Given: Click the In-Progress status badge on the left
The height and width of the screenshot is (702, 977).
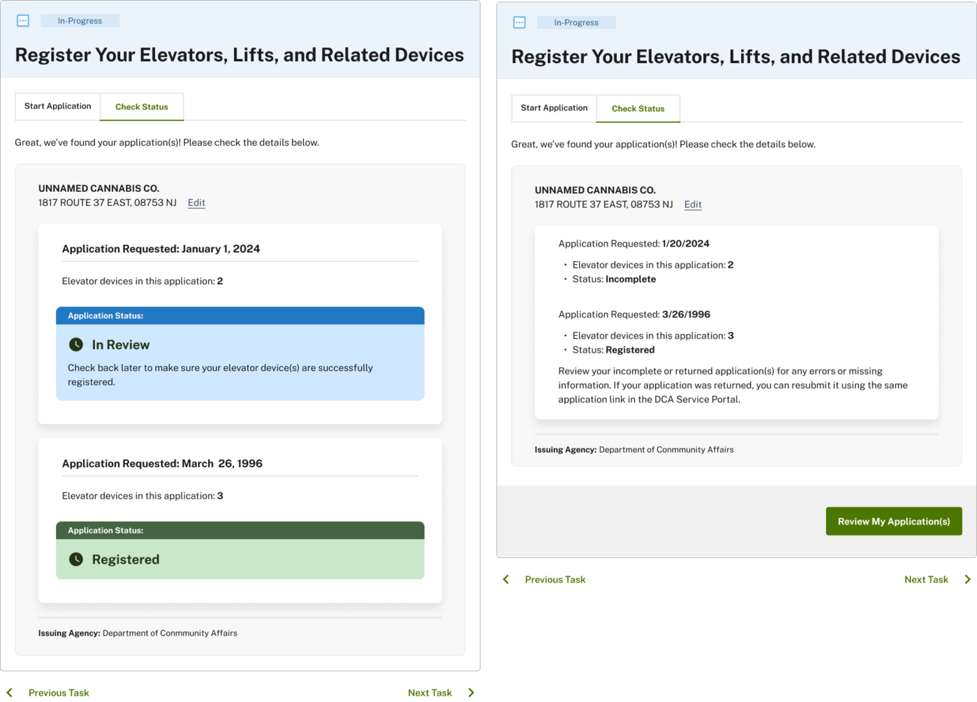Looking at the screenshot, I should 80,20.
